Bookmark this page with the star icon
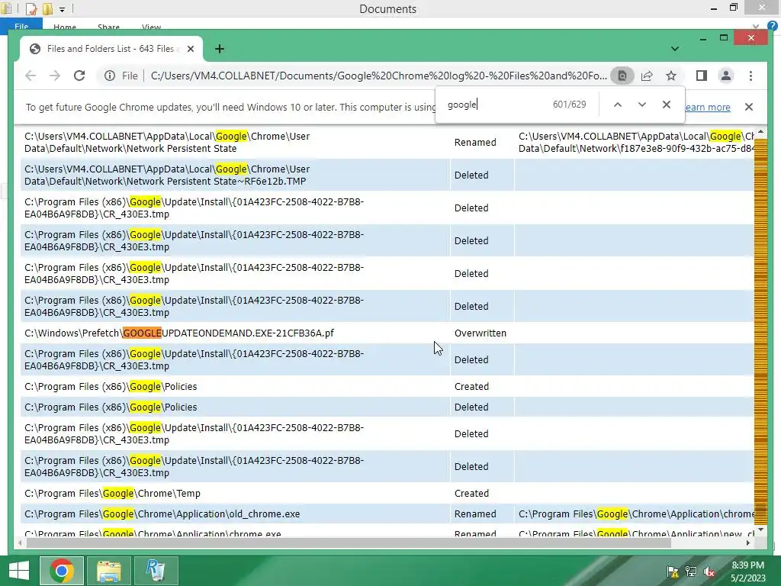 [671, 76]
